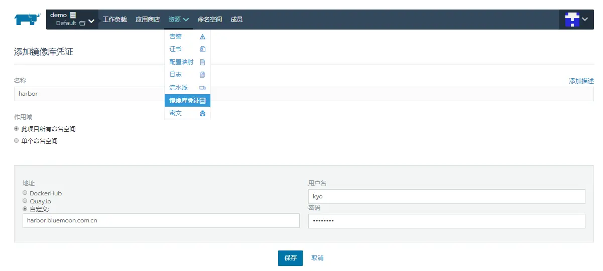
Task: Open the 成员 nav item
Action: [236, 20]
